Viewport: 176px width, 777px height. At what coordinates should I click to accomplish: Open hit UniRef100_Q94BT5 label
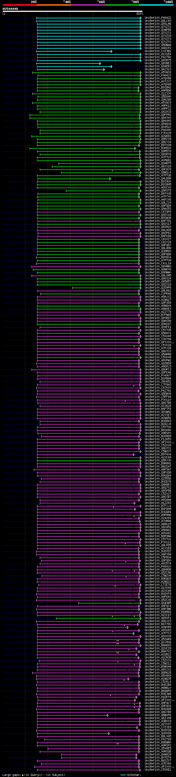point(158,163)
